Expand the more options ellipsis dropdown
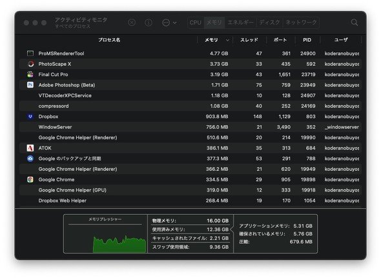 coord(169,23)
